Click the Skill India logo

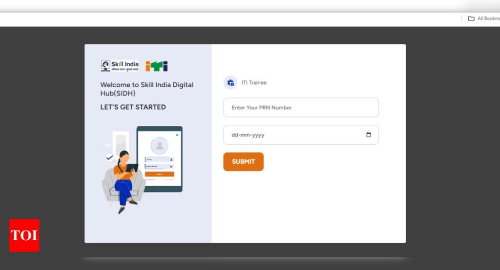(x=120, y=66)
